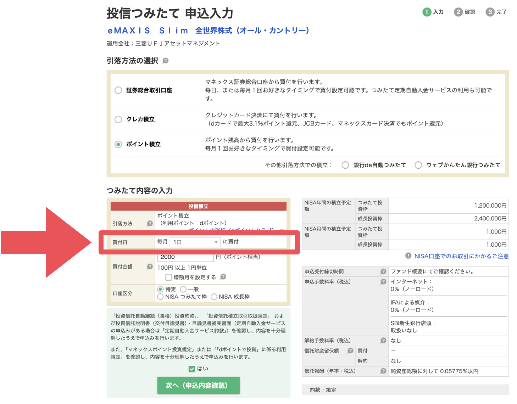Click 純資産総額に対して 0.05775%以内 text

(434, 371)
